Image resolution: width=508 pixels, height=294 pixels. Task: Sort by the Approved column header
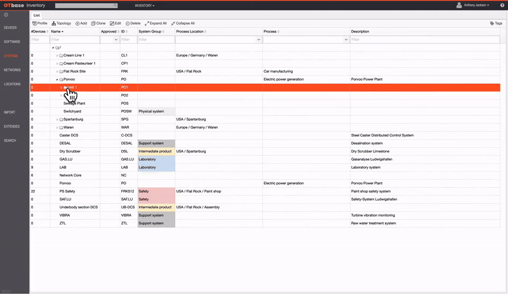pyautogui.click(x=110, y=32)
